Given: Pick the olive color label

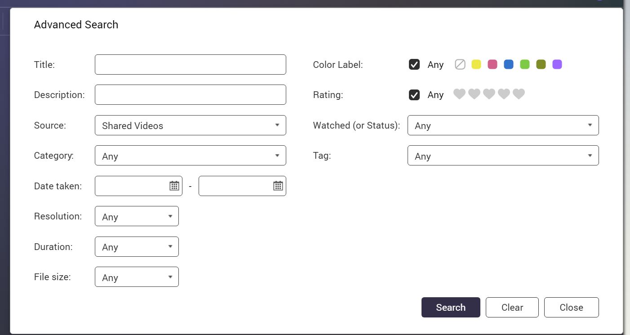Looking at the screenshot, I should [541, 64].
